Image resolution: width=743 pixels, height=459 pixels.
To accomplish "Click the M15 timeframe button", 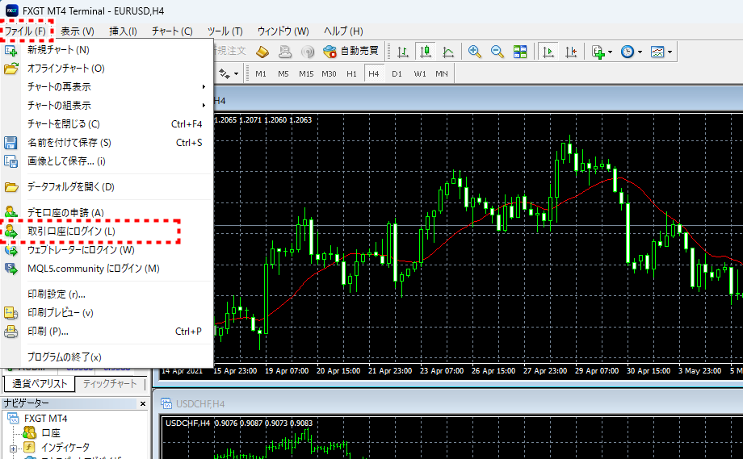I will 305,73.
